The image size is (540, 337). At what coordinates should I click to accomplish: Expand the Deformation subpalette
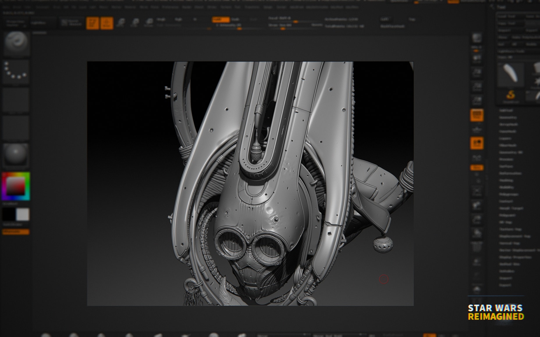[x=510, y=173]
